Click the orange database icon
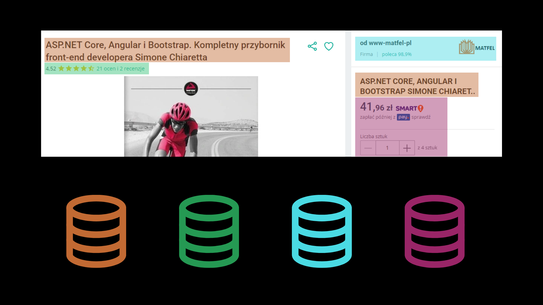The width and height of the screenshot is (543, 305). click(x=96, y=231)
